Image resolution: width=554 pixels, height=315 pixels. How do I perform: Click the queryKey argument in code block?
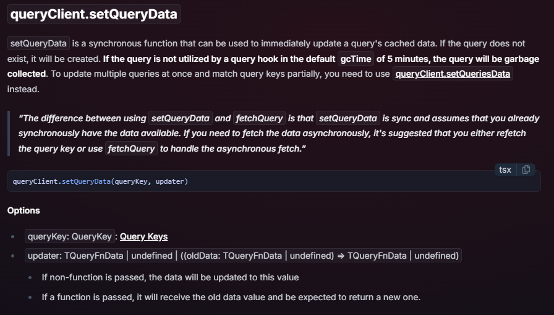click(131, 181)
